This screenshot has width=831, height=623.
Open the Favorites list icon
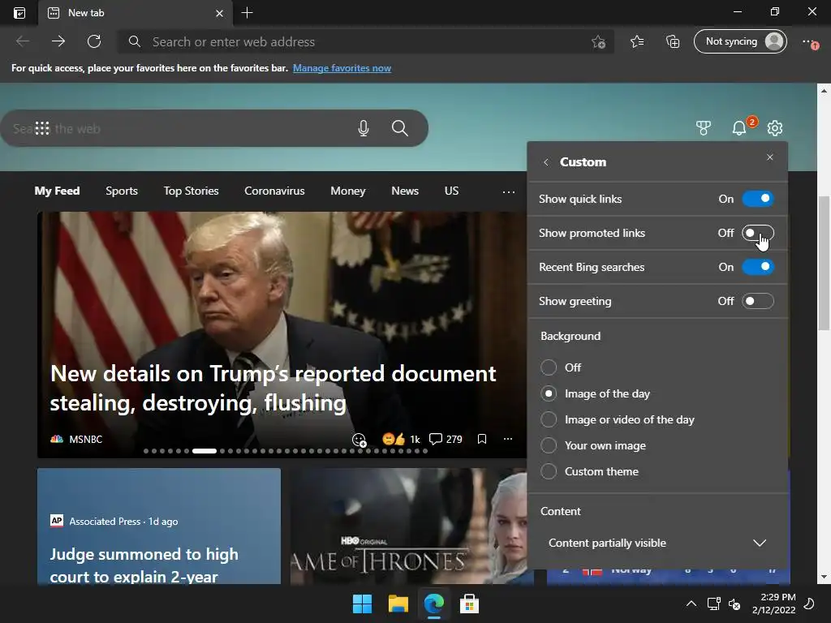pos(637,41)
